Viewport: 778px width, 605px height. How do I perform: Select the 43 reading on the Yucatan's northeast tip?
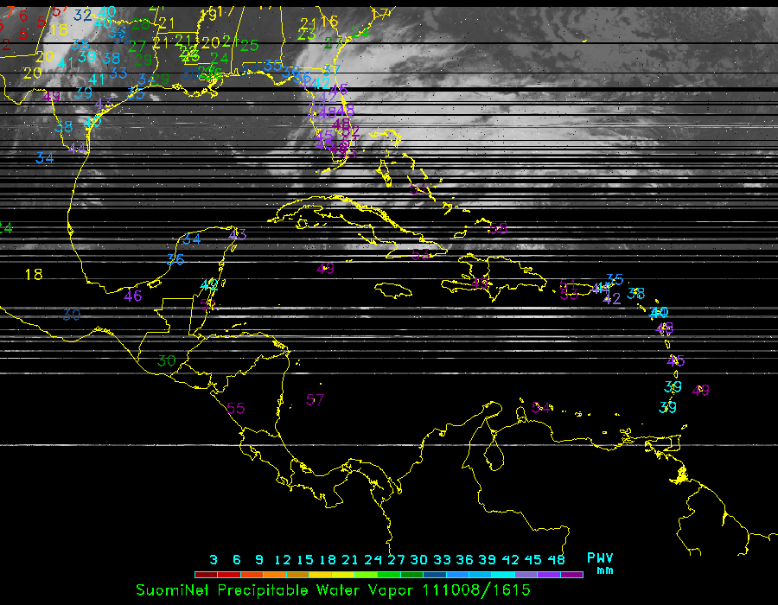click(238, 234)
